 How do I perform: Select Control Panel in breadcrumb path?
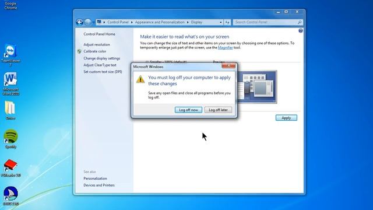[x=118, y=22]
